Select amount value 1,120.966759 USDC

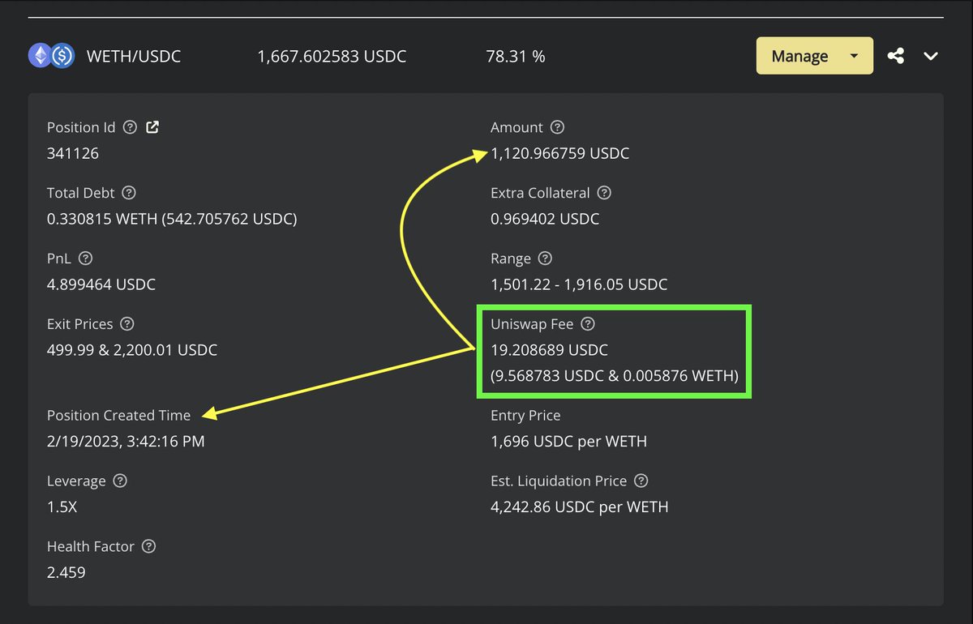click(x=559, y=153)
